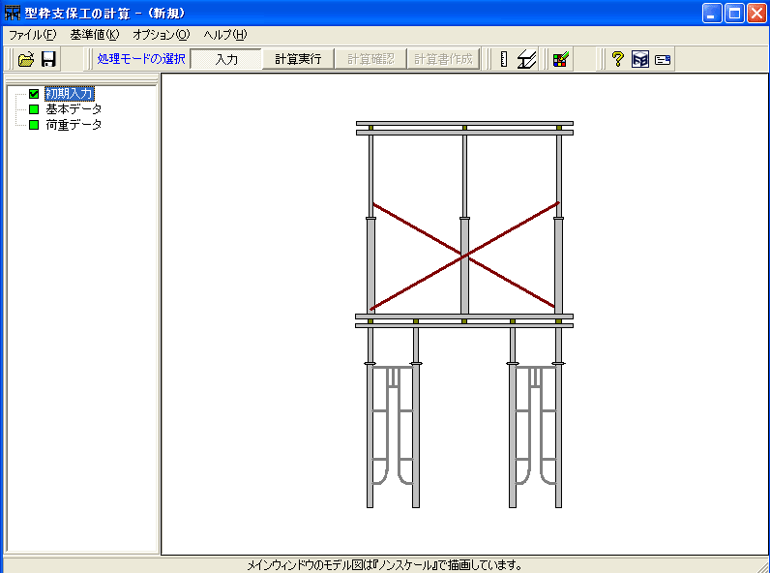The image size is (770, 573).
Task: Select the 入力 processing mode
Action: tap(226, 59)
